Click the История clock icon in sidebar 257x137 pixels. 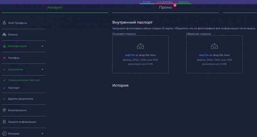[4, 133]
